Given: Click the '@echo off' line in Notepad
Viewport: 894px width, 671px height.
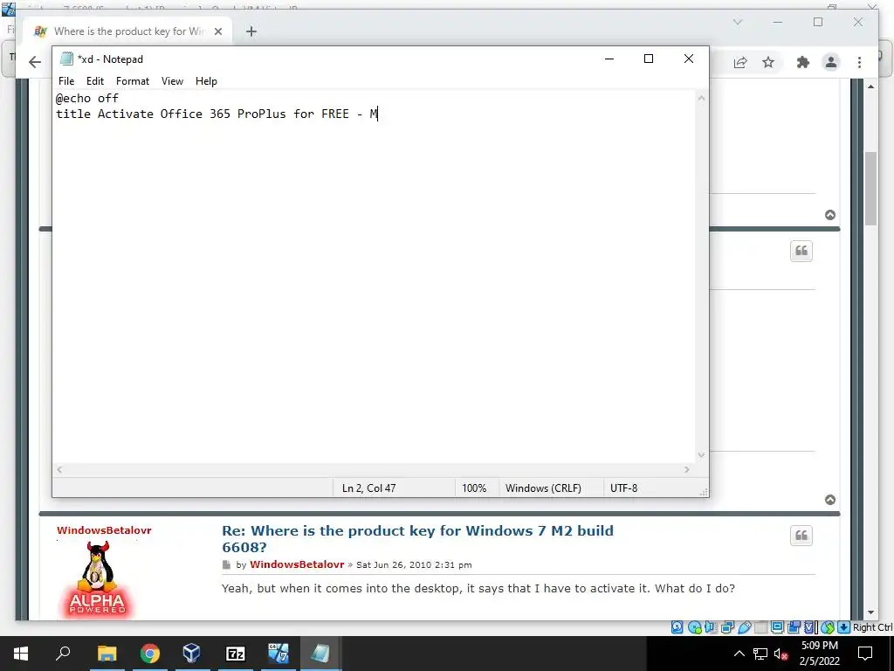Looking at the screenshot, I should click(x=87, y=98).
